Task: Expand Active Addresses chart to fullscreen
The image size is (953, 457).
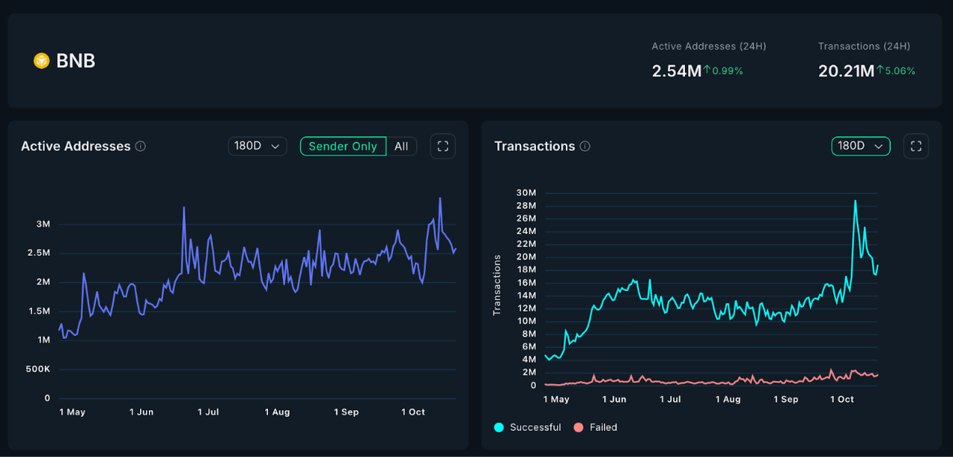Action: click(x=442, y=146)
